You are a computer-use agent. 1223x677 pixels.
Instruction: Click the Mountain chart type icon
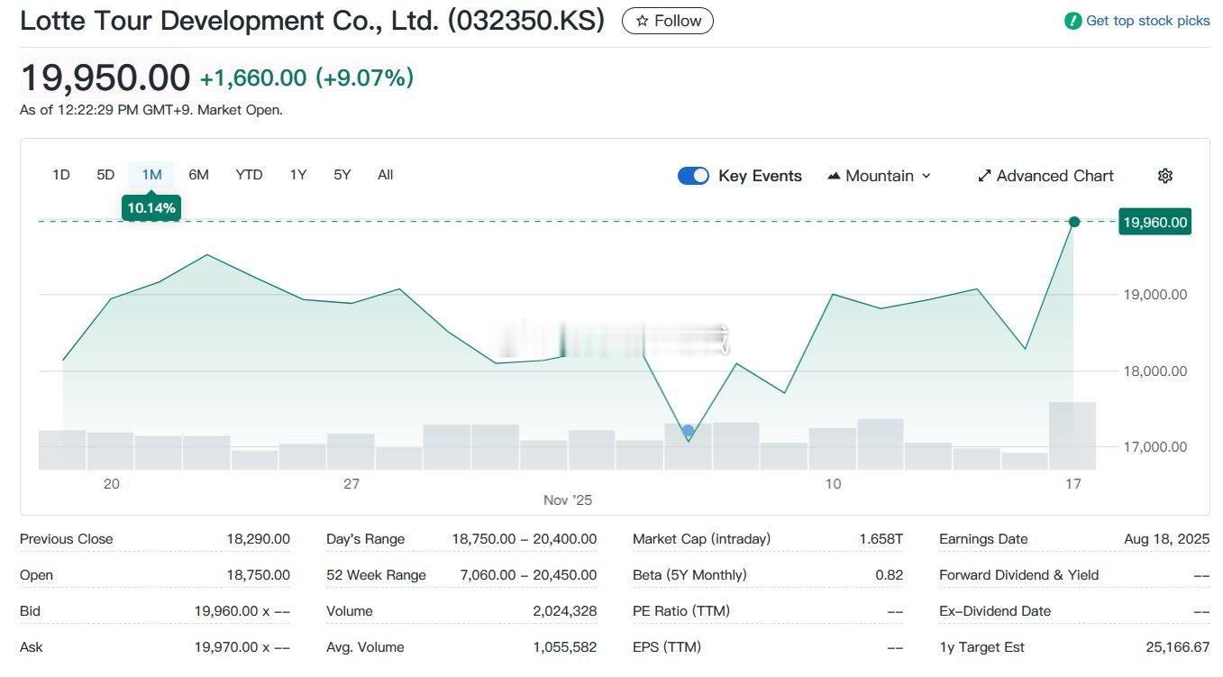click(834, 176)
